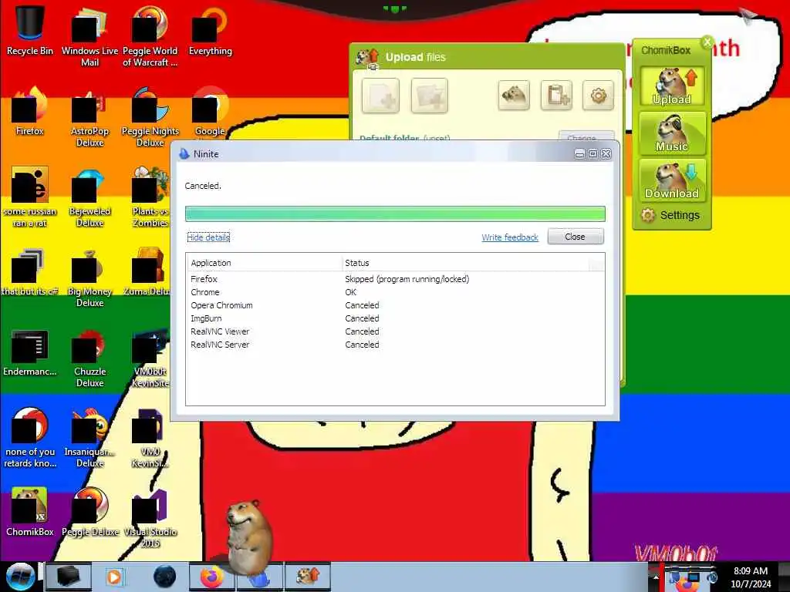The height and width of the screenshot is (592, 790).
Task: Select Visual Studio 2015 desktop icon
Action: [x=150, y=517]
